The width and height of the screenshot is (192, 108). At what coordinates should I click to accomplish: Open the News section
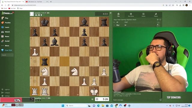5,36
